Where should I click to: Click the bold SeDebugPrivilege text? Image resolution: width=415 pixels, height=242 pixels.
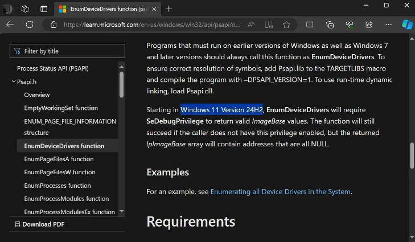click(x=175, y=121)
